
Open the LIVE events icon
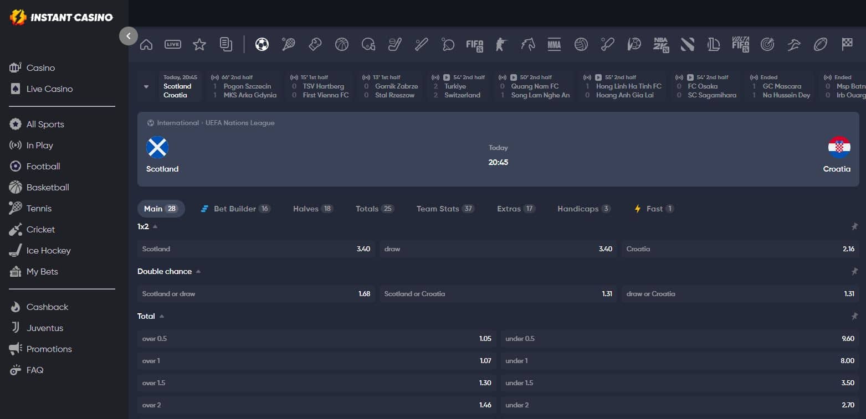pos(173,44)
